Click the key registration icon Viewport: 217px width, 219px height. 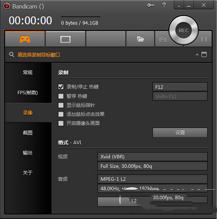(151, 5)
